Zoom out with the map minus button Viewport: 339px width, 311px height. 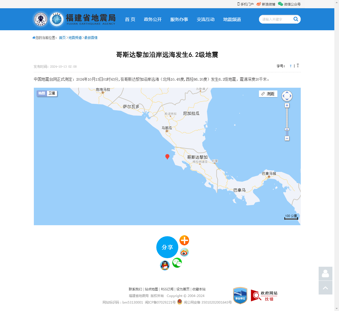click(287, 138)
